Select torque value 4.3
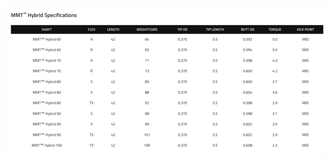 (275, 61)
